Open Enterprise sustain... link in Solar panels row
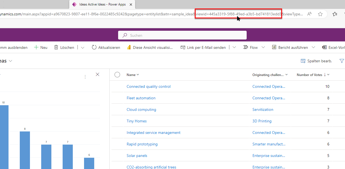 pos(269,156)
